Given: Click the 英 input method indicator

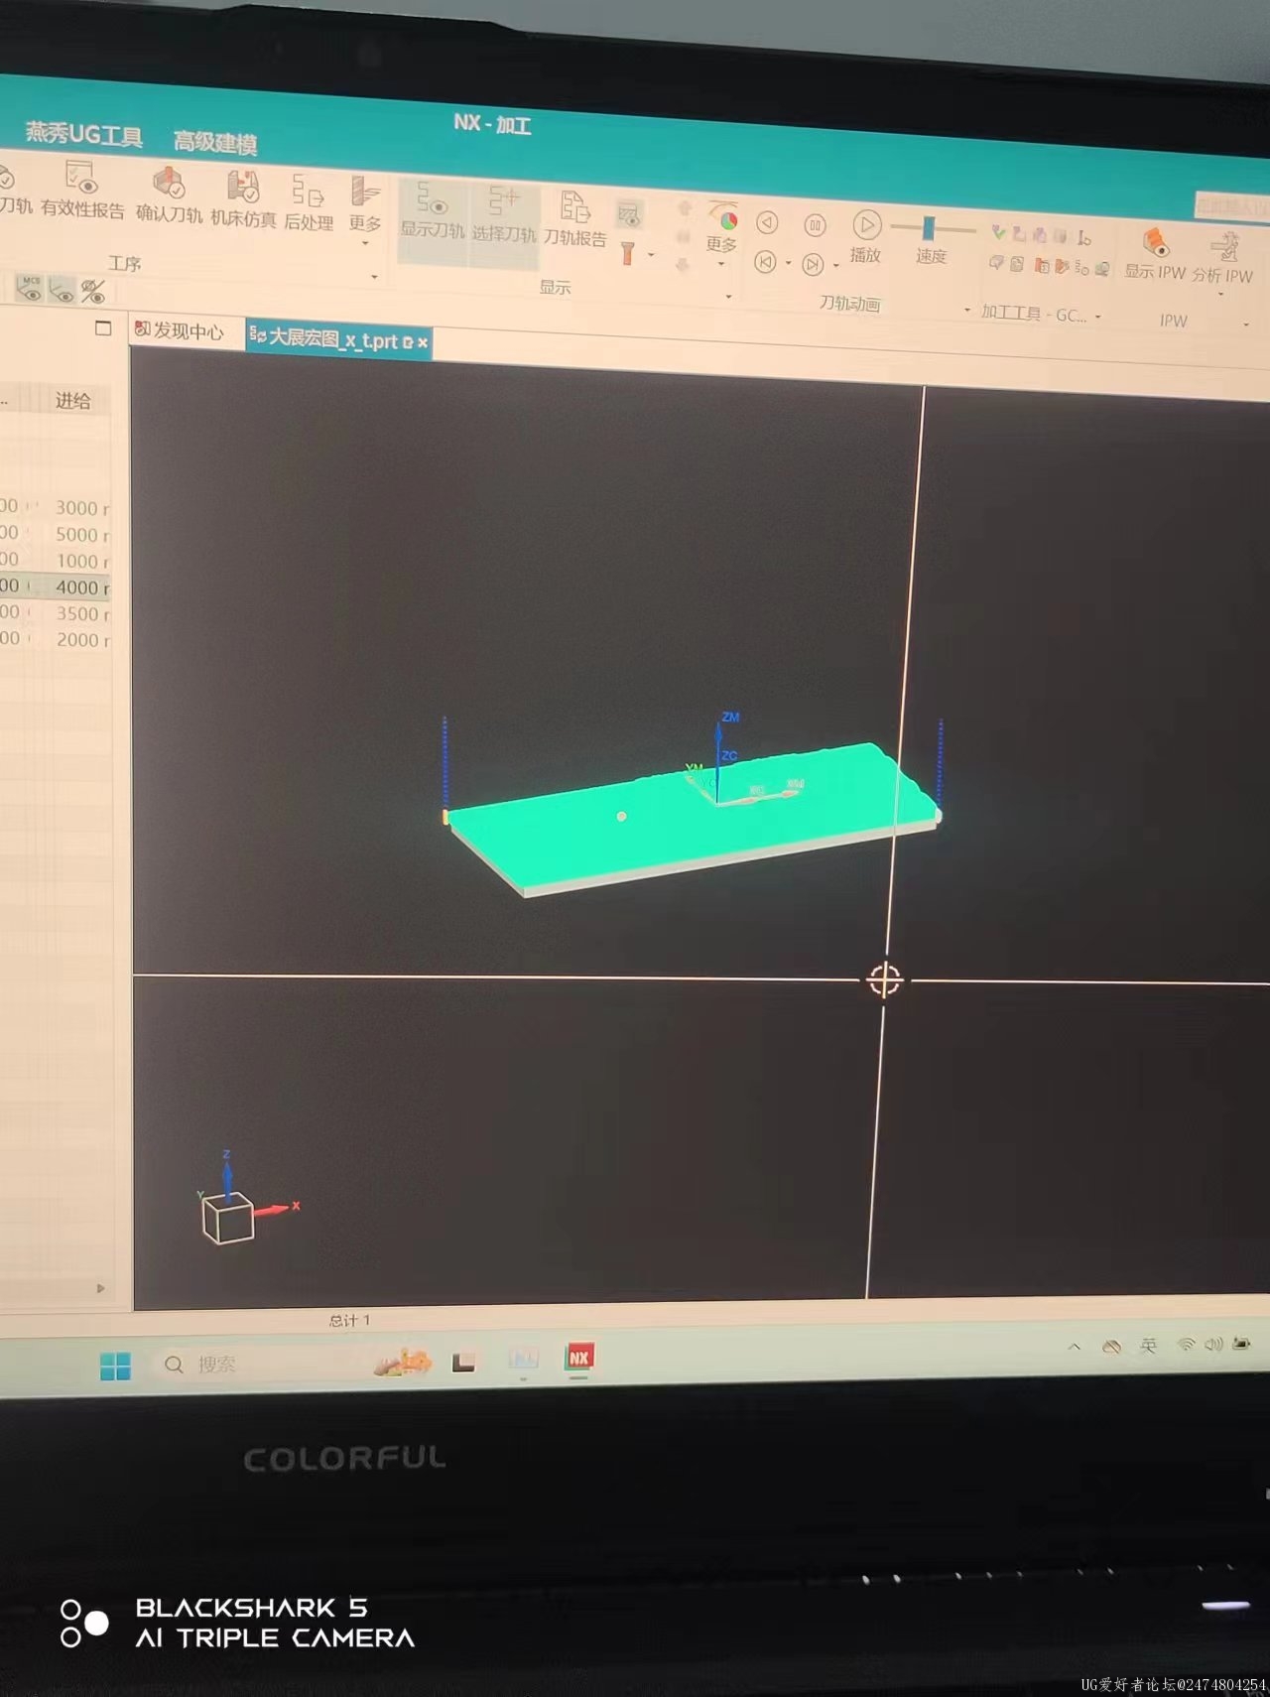Looking at the screenshot, I should [1148, 1345].
